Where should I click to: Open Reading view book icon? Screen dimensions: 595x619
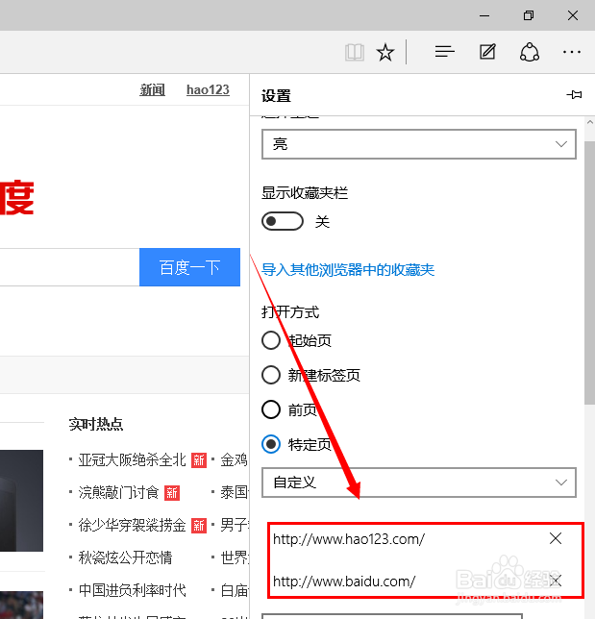pyautogui.click(x=354, y=52)
